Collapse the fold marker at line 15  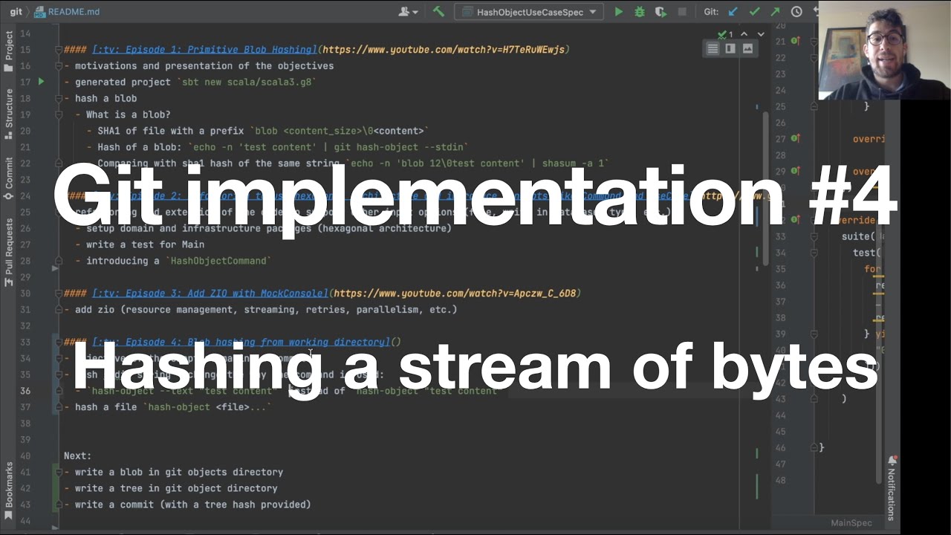pyautogui.click(x=57, y=49)
